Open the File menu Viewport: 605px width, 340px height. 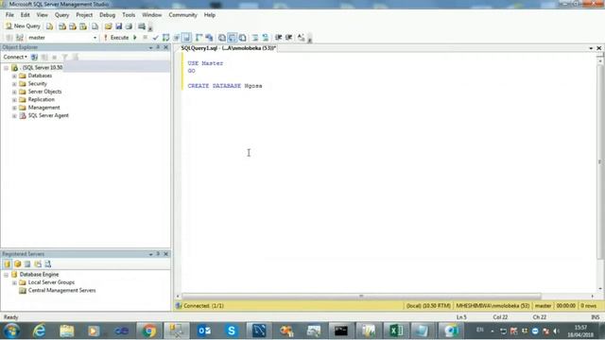[x=9, y=15]
